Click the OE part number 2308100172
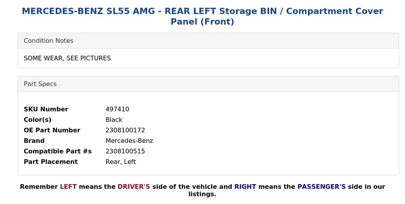Image resolution: width=405 pixels, height=204 pixels. [x=125, y=130]
